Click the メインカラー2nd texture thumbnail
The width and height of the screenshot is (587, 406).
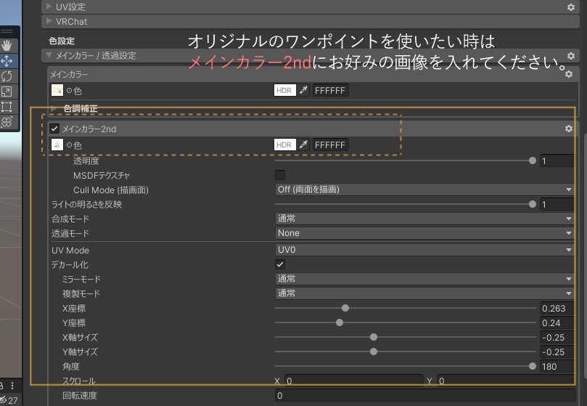click(57, 145)
